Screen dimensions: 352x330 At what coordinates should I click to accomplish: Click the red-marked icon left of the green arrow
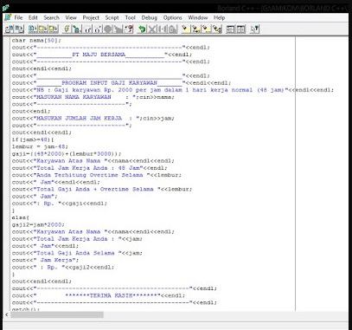[x=129, y=29]
